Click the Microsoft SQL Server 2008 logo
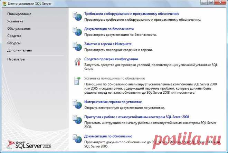 [x=29, y=144]
